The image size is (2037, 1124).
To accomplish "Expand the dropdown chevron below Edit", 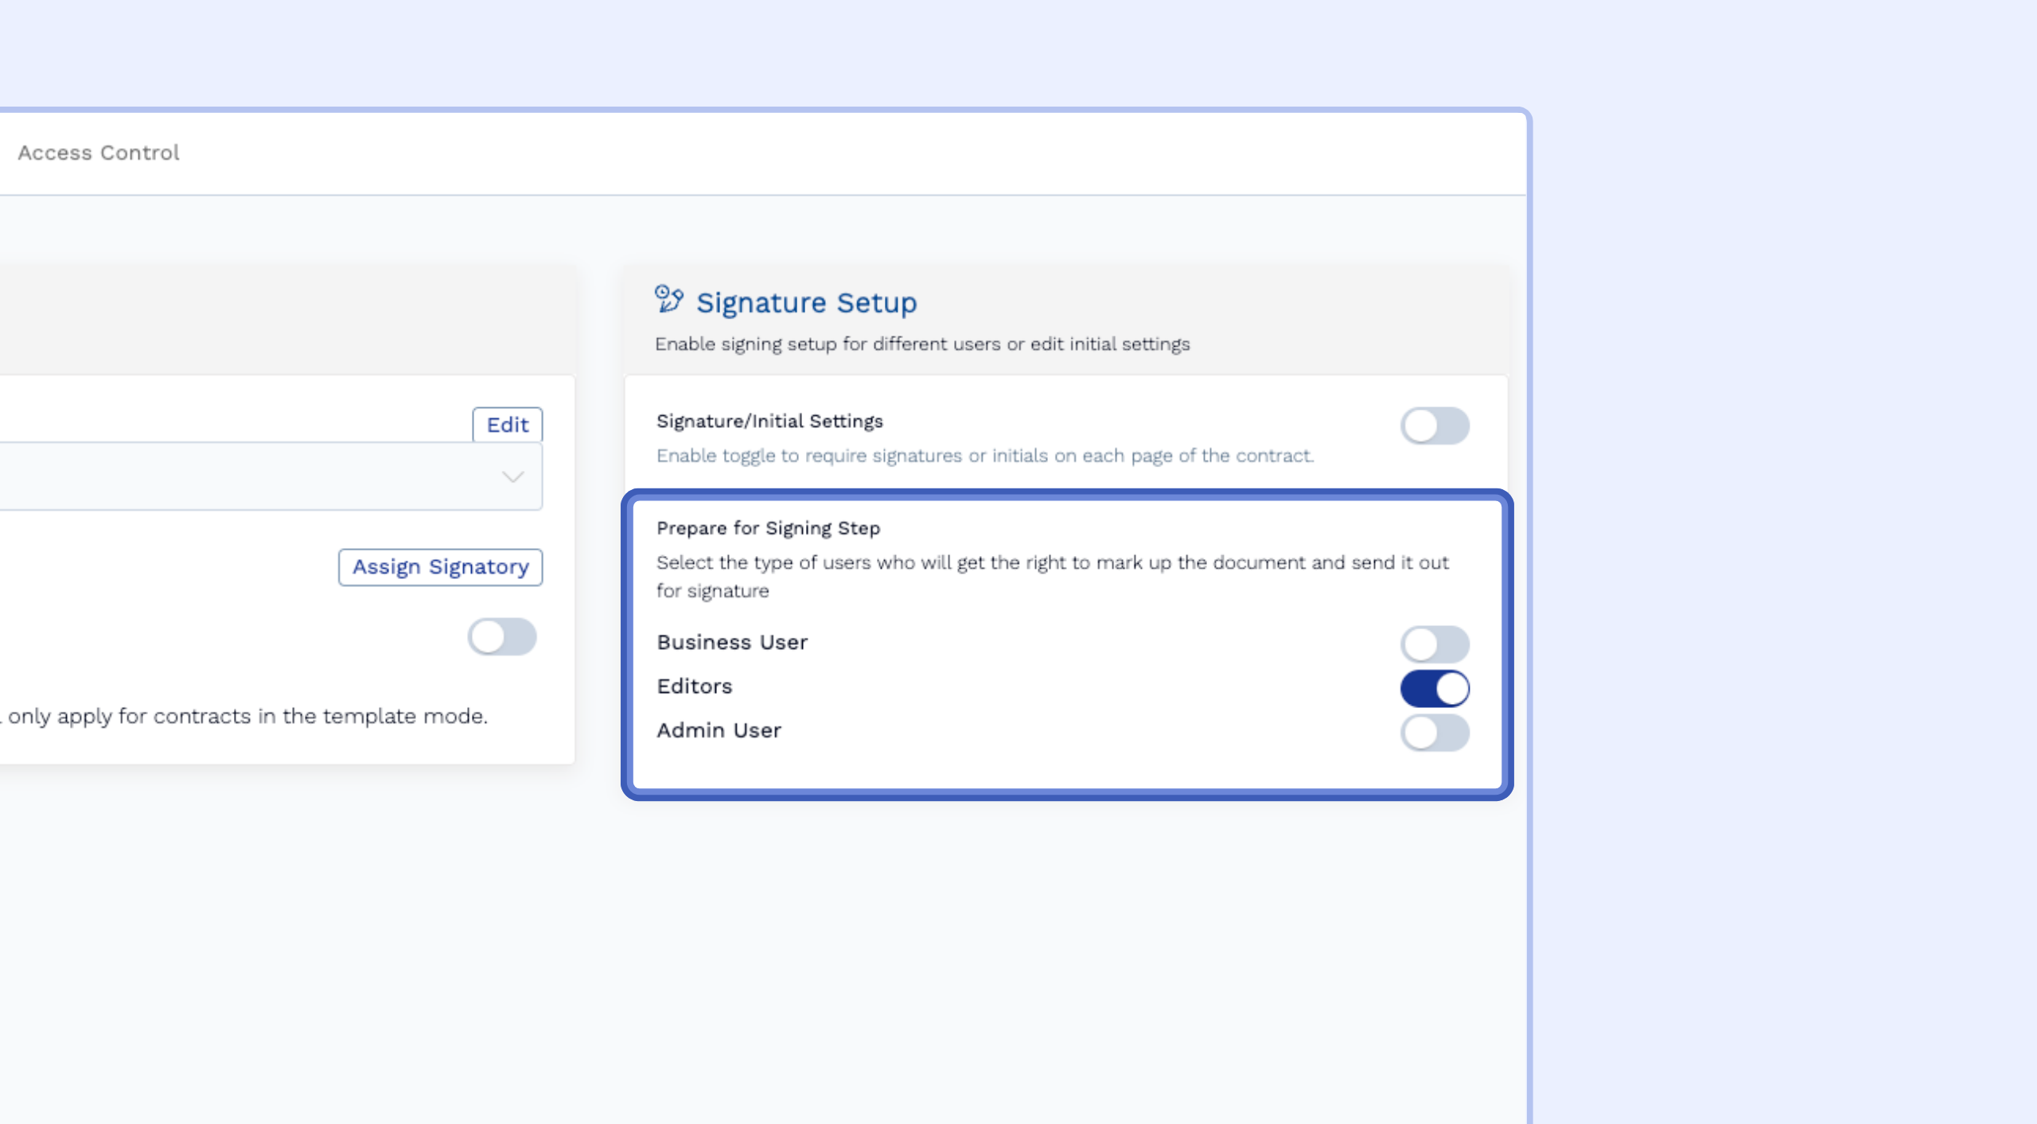I will click(x=512, y=476).
